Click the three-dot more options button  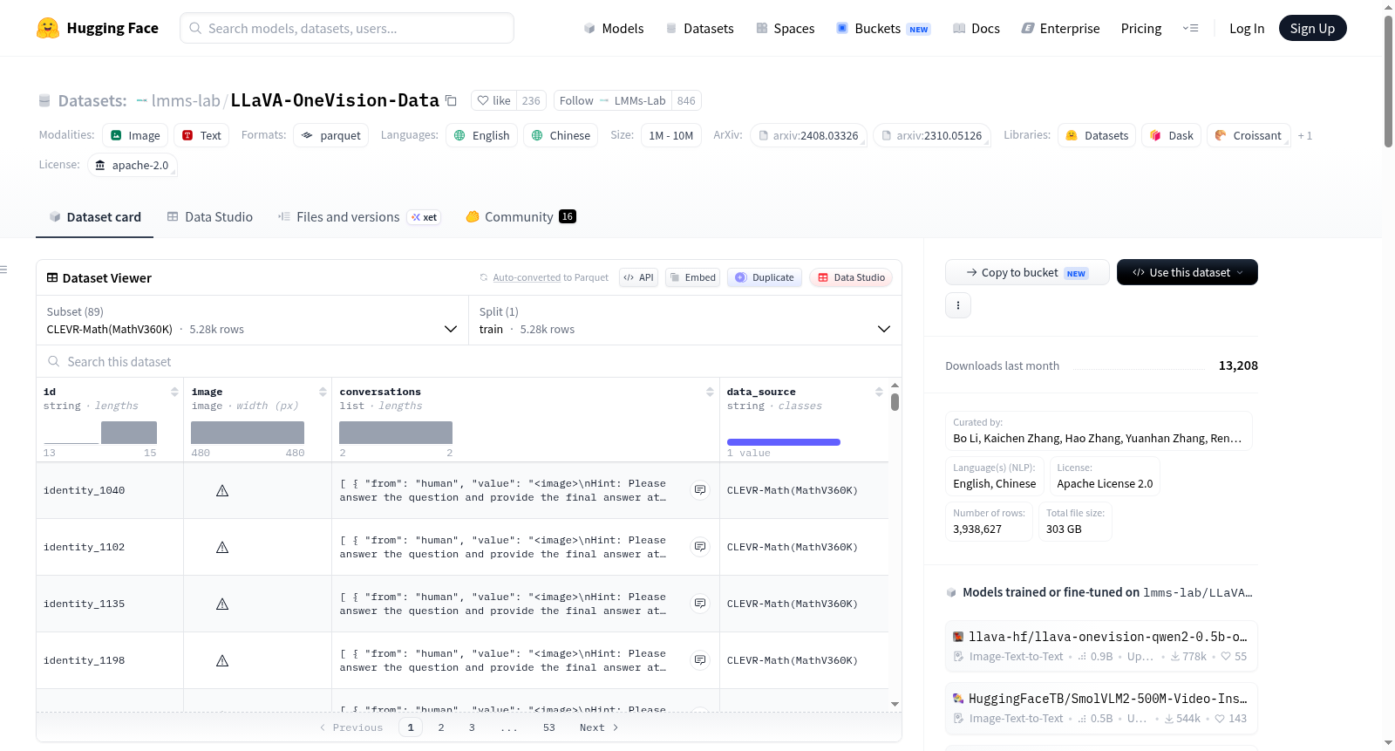[958, 305]
